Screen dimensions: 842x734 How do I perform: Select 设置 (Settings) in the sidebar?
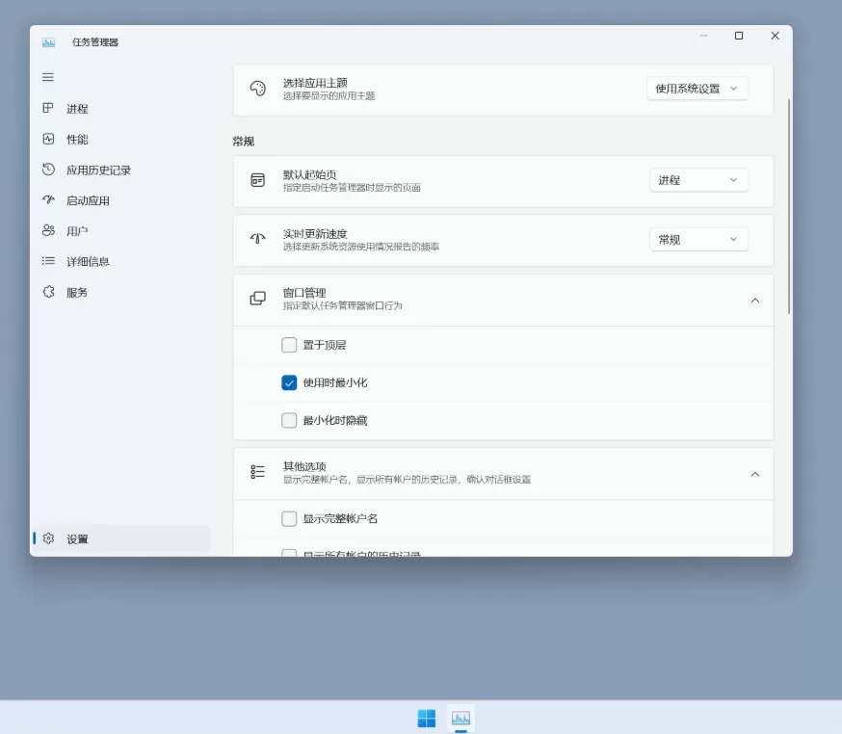pyautogui.click(x=72, y=538)
